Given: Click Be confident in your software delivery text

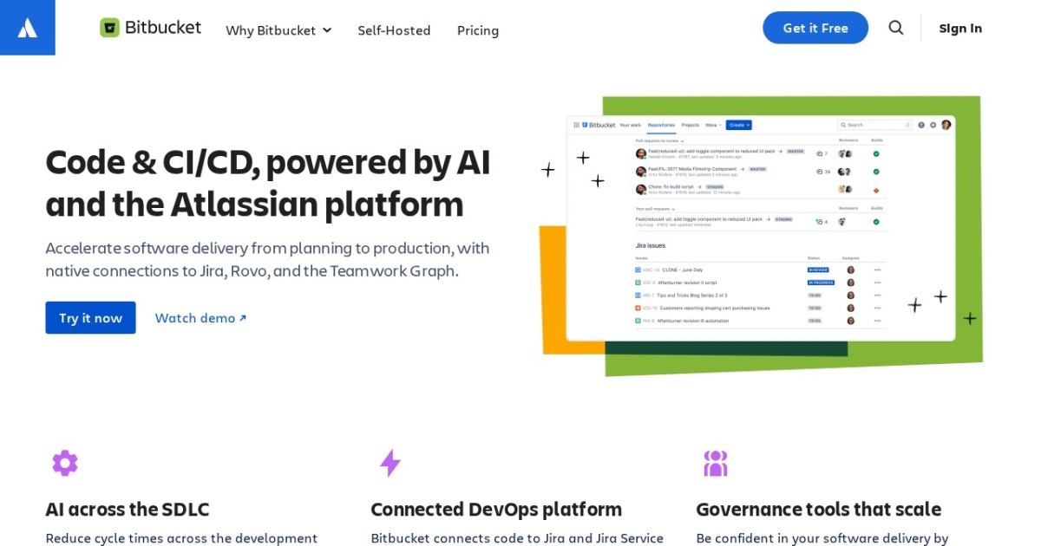Looking at the screenshot, I should click(822, 538).
